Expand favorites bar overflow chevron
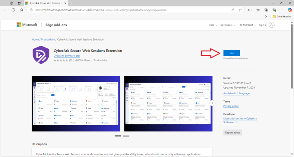This screenshot has width=294, height=157. [266, 17]
